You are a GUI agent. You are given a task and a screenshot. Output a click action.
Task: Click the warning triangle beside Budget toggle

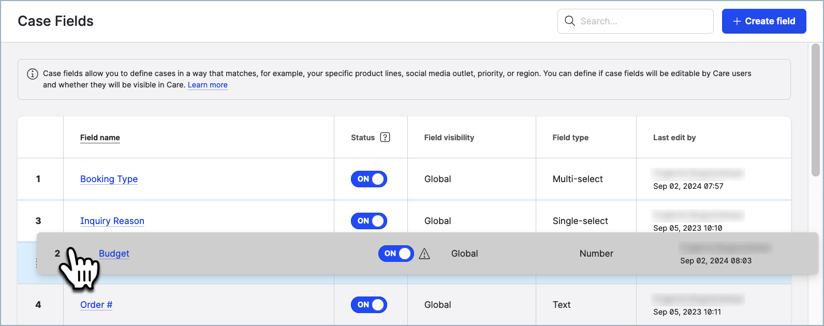pyautogui.click(x=424, y=254)
